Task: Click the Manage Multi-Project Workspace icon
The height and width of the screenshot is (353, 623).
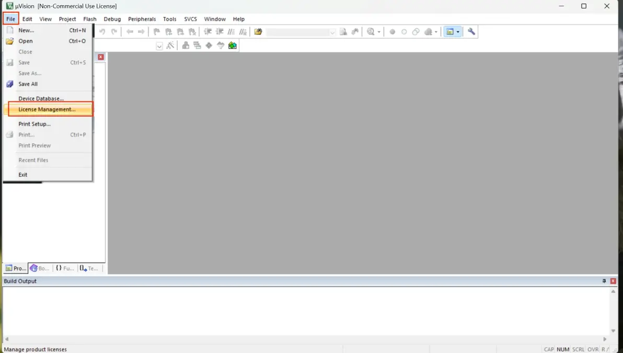Action: [197, 45]
